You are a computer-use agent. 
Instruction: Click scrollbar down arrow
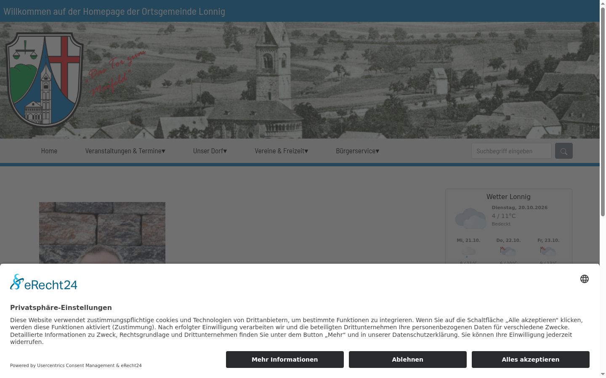[603, 374]
